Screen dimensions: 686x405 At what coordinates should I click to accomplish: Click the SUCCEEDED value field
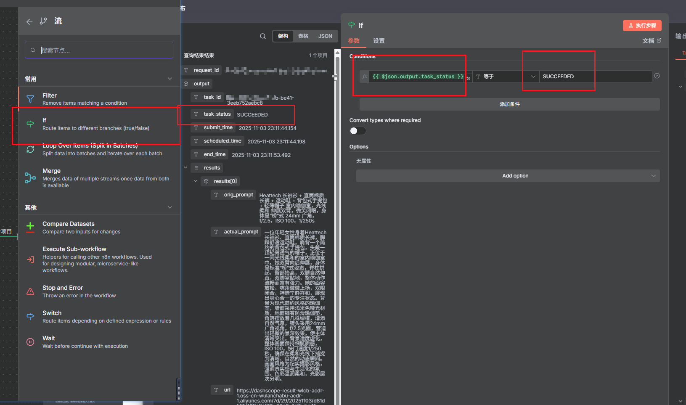[x=596, y=77]
